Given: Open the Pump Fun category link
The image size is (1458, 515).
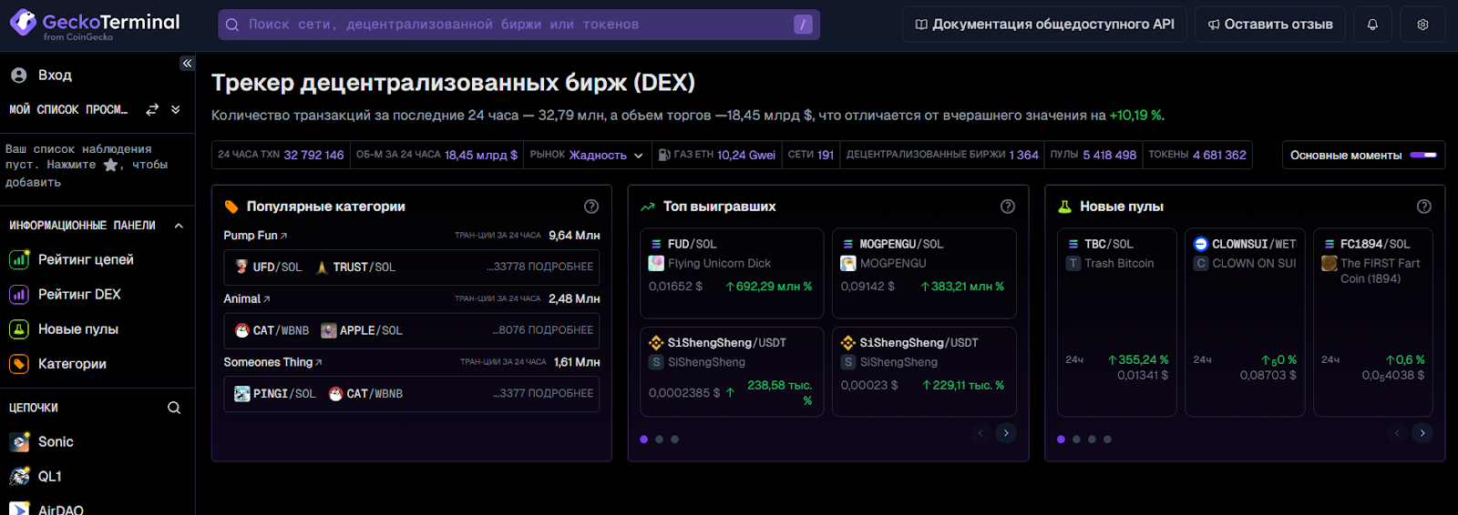Looking at the screenshot, I should tap(255, 235).
